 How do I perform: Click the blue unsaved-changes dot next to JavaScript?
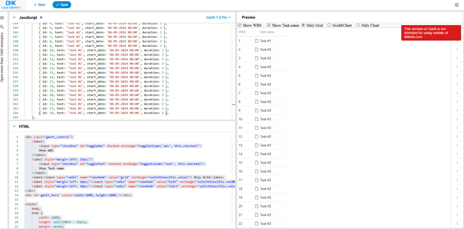coord(41,17)
